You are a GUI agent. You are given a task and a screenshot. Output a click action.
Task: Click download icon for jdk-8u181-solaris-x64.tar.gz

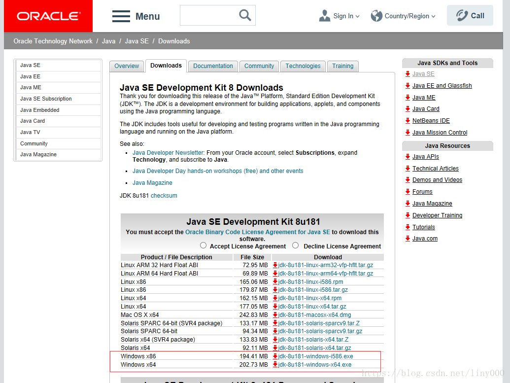pyautogui.click(x=275, y=348)
